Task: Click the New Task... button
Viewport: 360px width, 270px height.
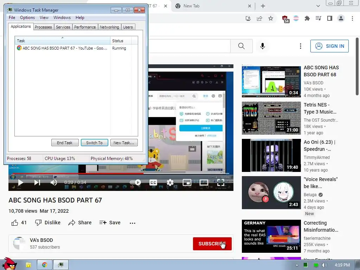Action: point(124,143)
